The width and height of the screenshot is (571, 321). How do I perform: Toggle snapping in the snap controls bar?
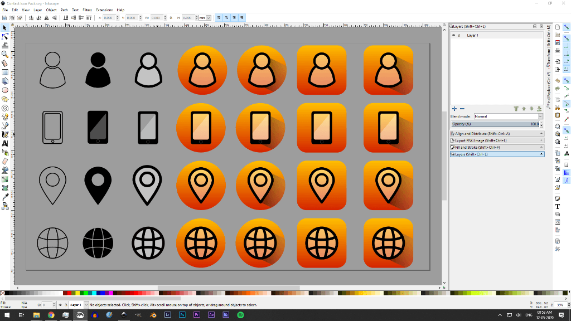(x=567, y=27)
